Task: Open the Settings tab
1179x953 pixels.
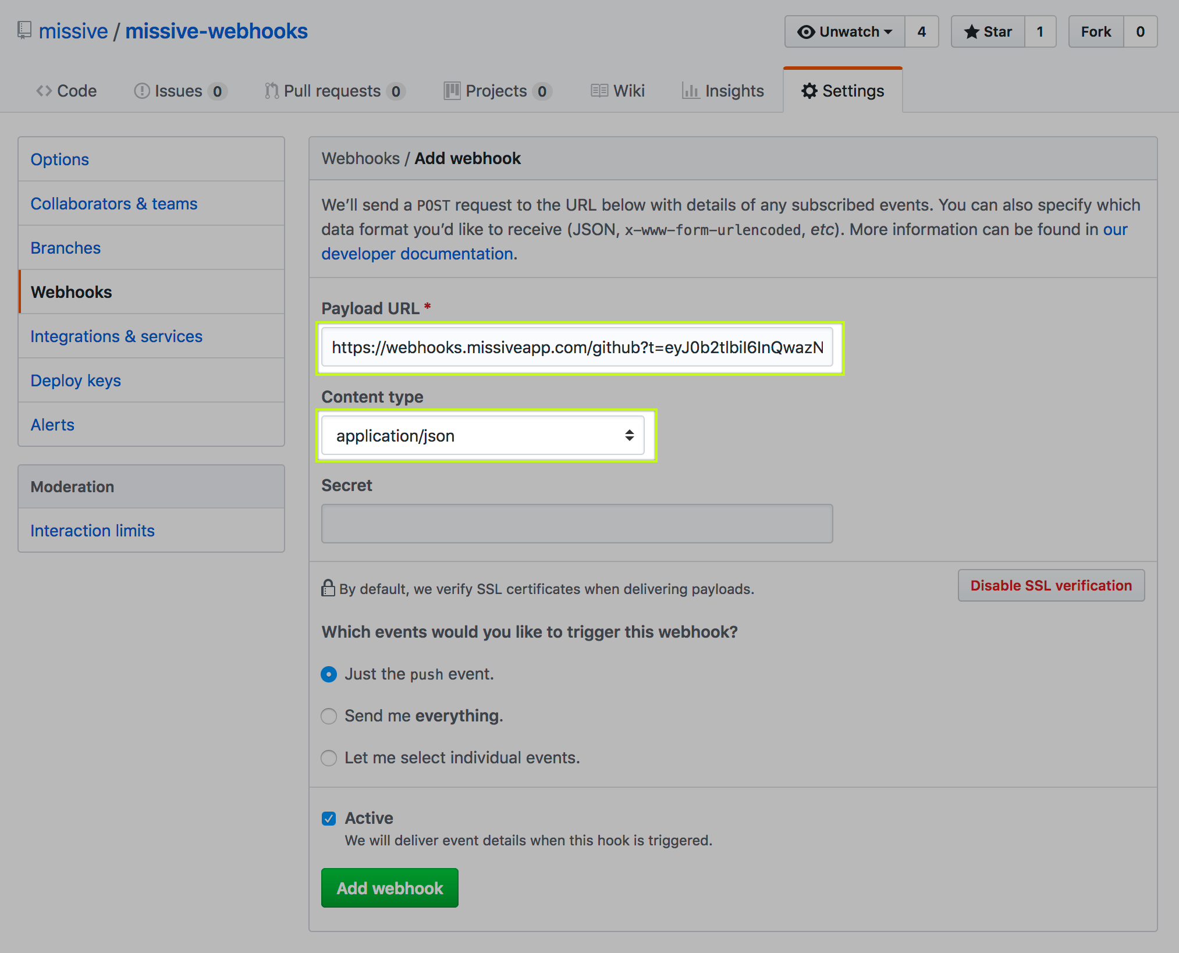Action: click(x=843, y=91)
